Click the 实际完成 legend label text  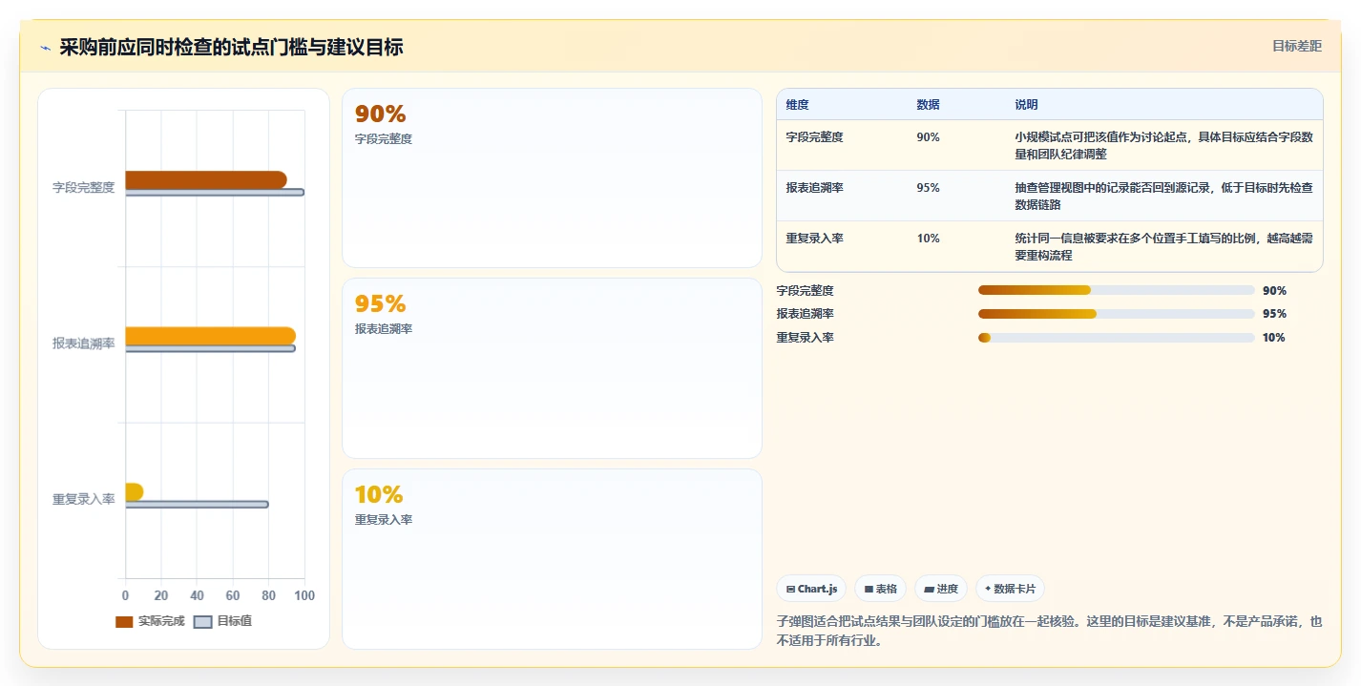click(x=161, y=621)
